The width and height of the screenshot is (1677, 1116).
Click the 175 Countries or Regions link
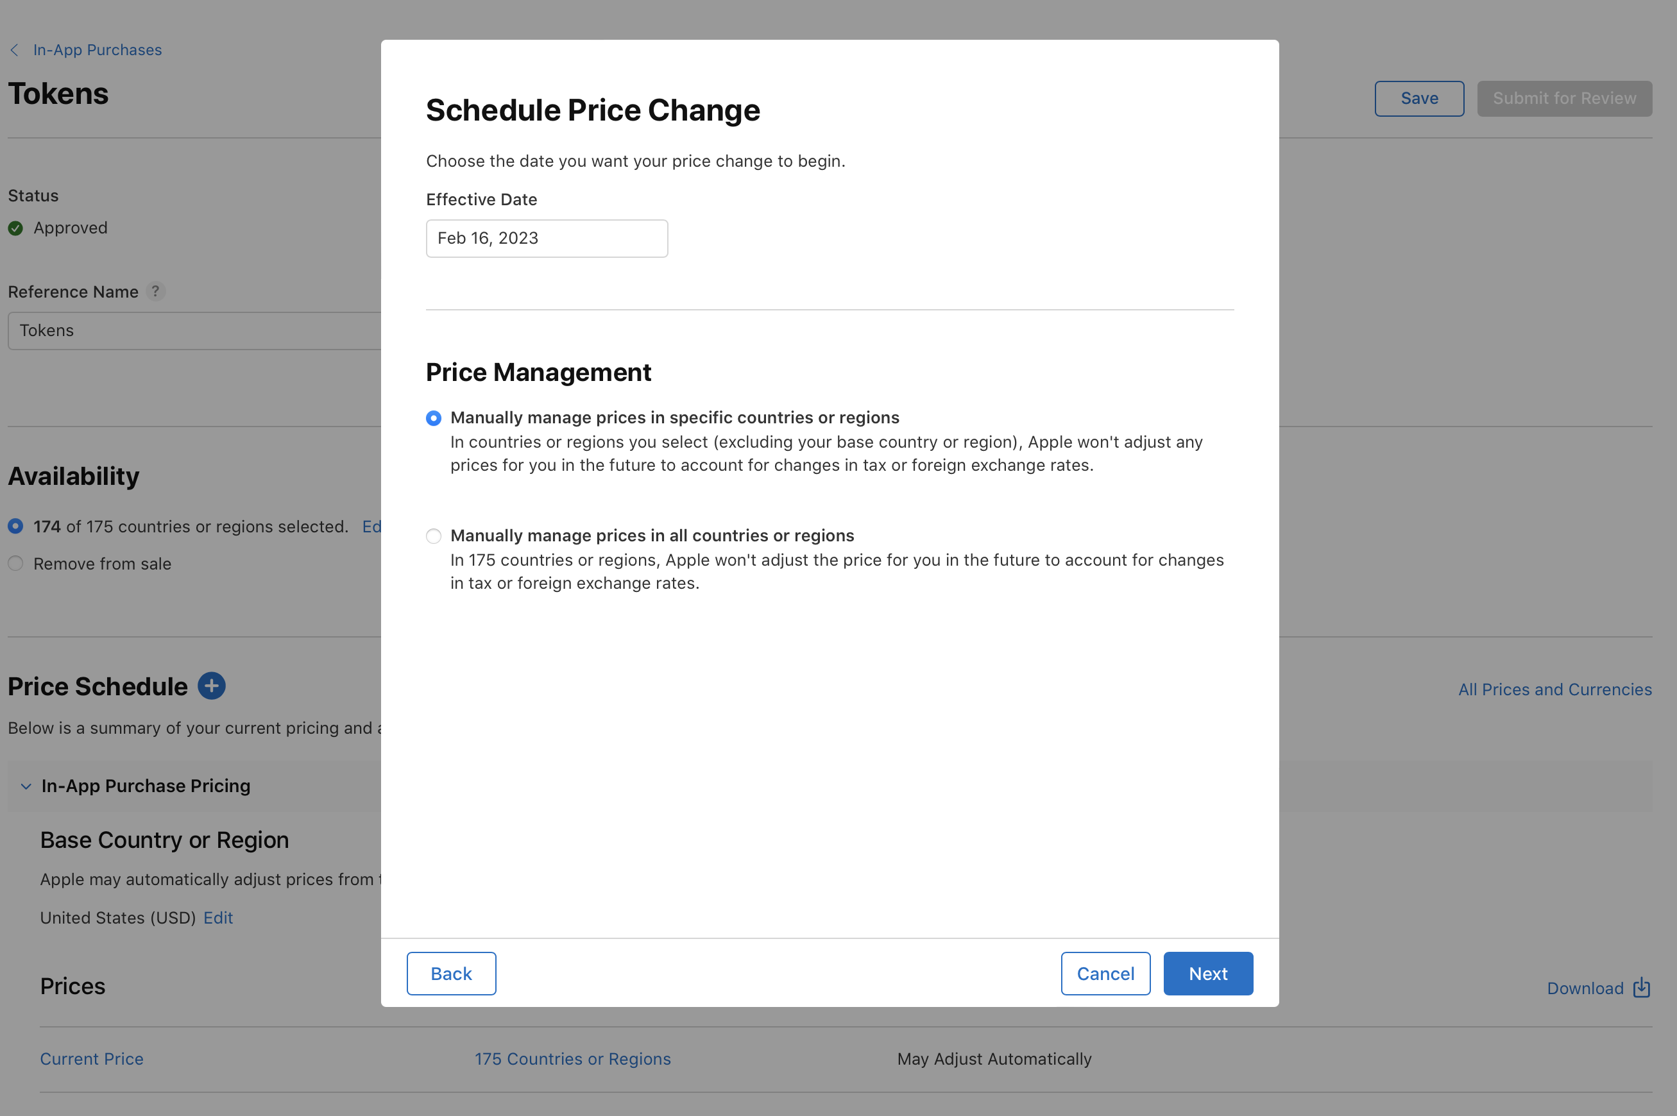(x=572, y=1059)
